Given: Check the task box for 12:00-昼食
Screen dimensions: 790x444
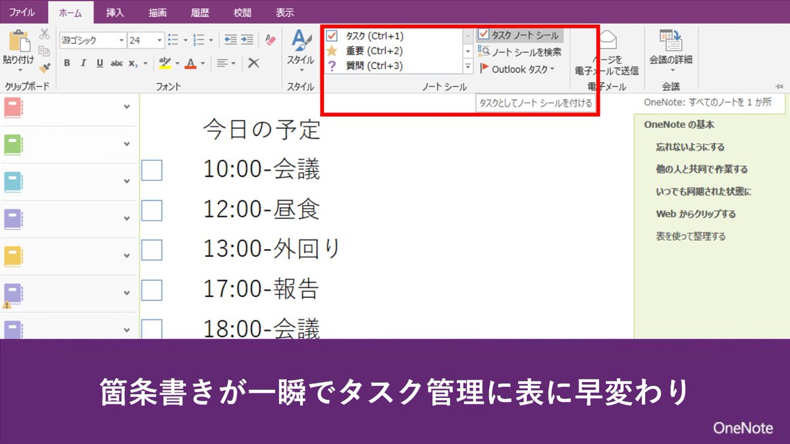Looking at the screenshot, I should [x=152, y=211].
